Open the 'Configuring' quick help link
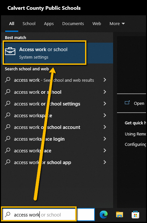Screen dimensions: 147x223 click(x=135, y=145)
